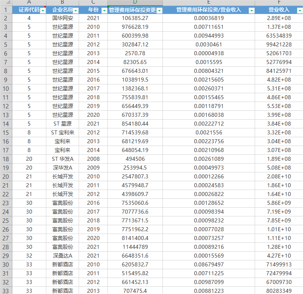The width and height of the screenshot is (303, 294).
Task: Select cell with value 0.00987099
Action: click(x=209, y=282)
